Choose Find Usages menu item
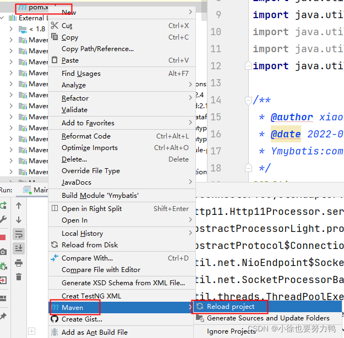This screenshot has width=344, height=338. tap(122, 73)
